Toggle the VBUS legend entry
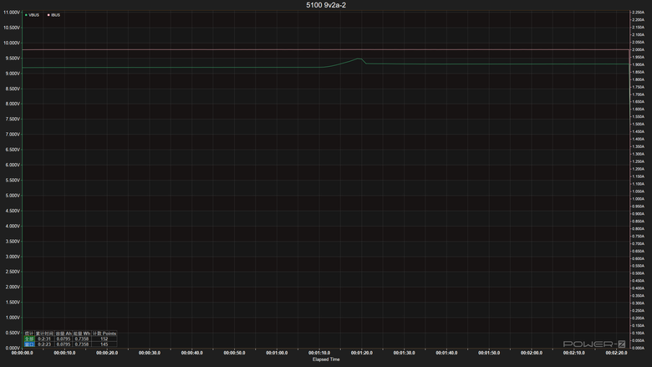This screenshot has width=652, height=367. pos(32,15)
